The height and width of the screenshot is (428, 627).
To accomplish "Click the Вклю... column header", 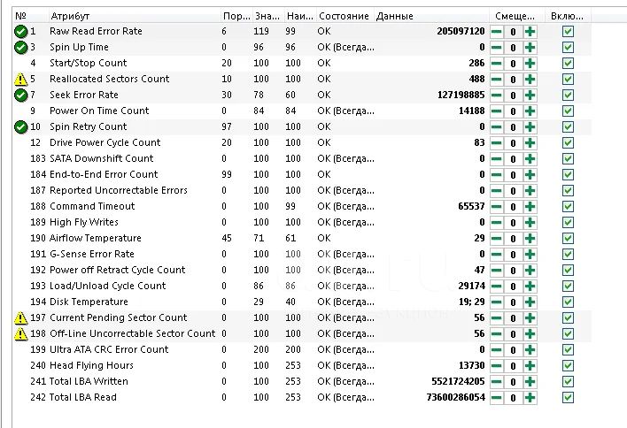I will 567,17.
